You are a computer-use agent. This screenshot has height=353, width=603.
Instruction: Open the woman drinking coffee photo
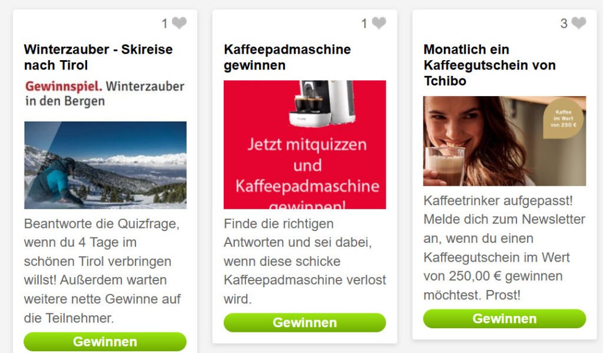click(x=505, y=141)
